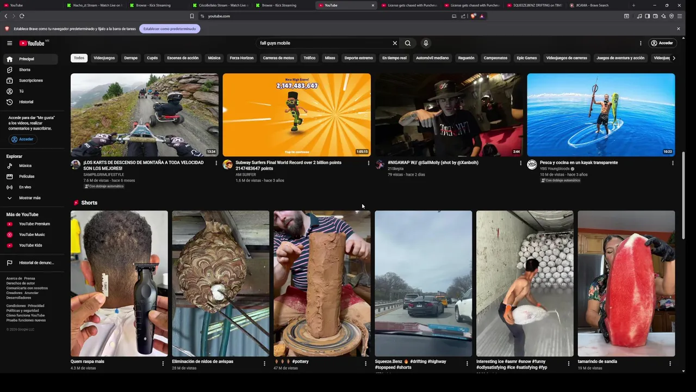Image resolution: width=696 pixels, height=392 pixels.
Task: Open the Squeeze.Benz drifting short
Action: click(423, 284)
